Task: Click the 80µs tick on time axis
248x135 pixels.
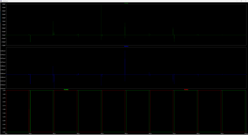Action: point(198,134)
